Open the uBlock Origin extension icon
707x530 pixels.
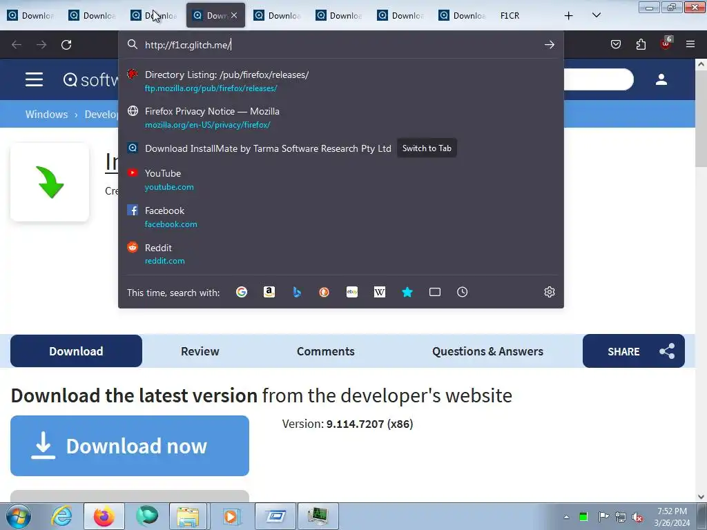tap(666, 43)
